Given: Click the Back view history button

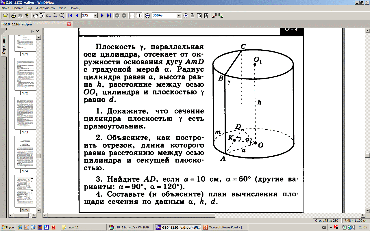Looking at the screenshot, I should coord(117,16).
